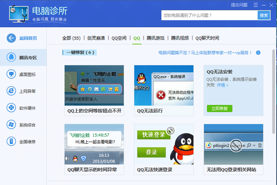Switch to the 腾讯游戏 tab
The image size is (277, 185).
point(156,38)
